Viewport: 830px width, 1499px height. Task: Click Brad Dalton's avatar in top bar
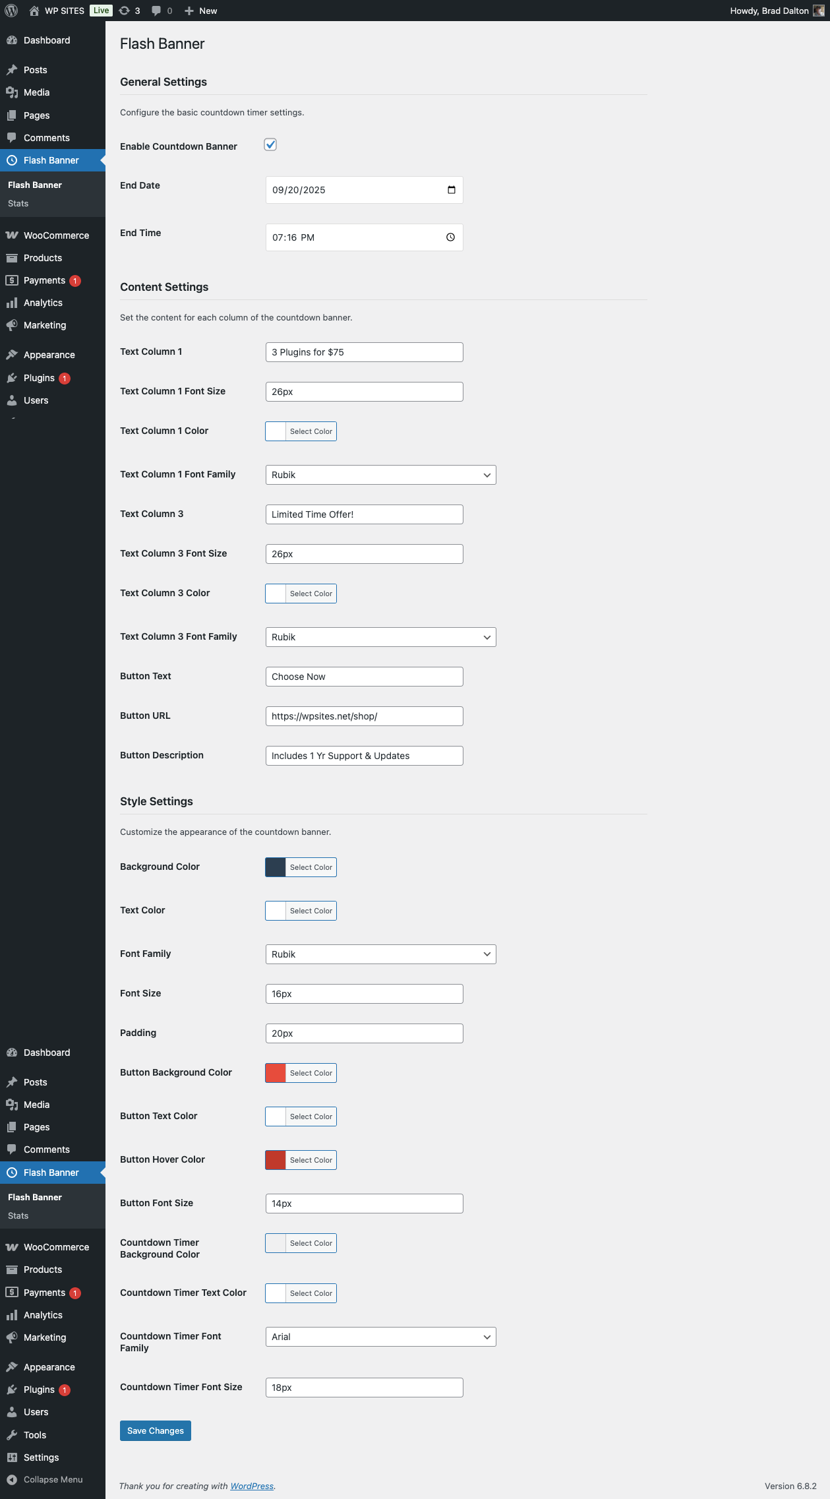point(818,11)
